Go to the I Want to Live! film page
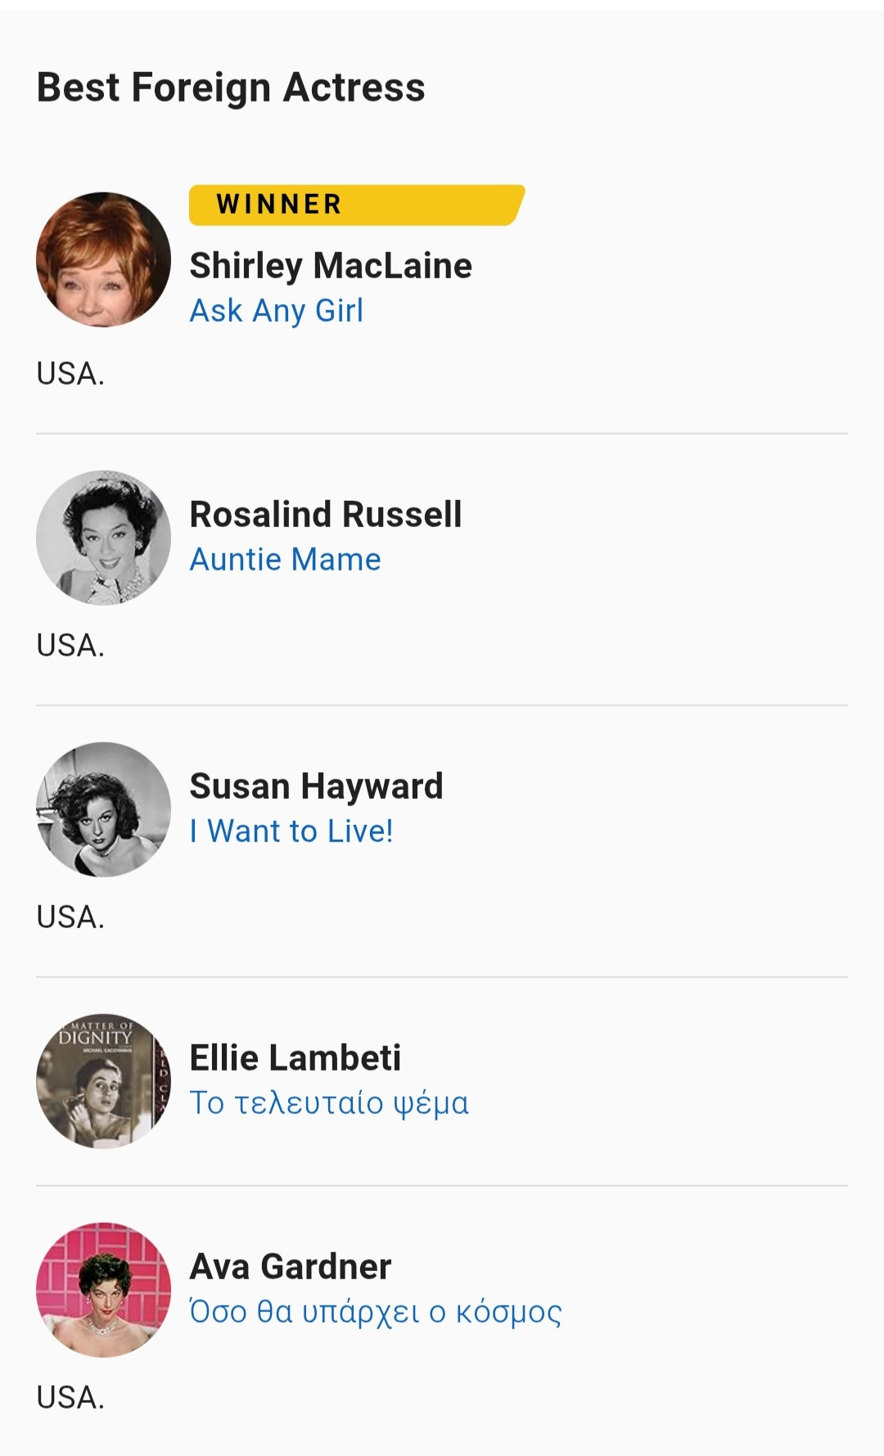The height and width of the screenshot is (1456, 884). [291, 832]
